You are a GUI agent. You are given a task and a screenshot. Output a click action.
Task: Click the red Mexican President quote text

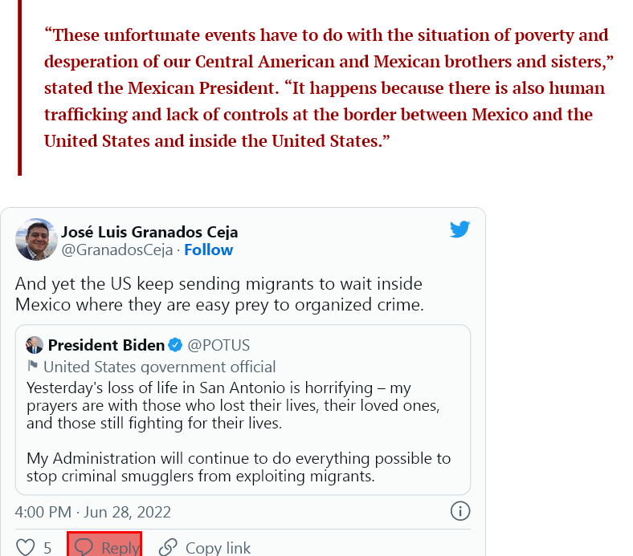click(325, 88)
